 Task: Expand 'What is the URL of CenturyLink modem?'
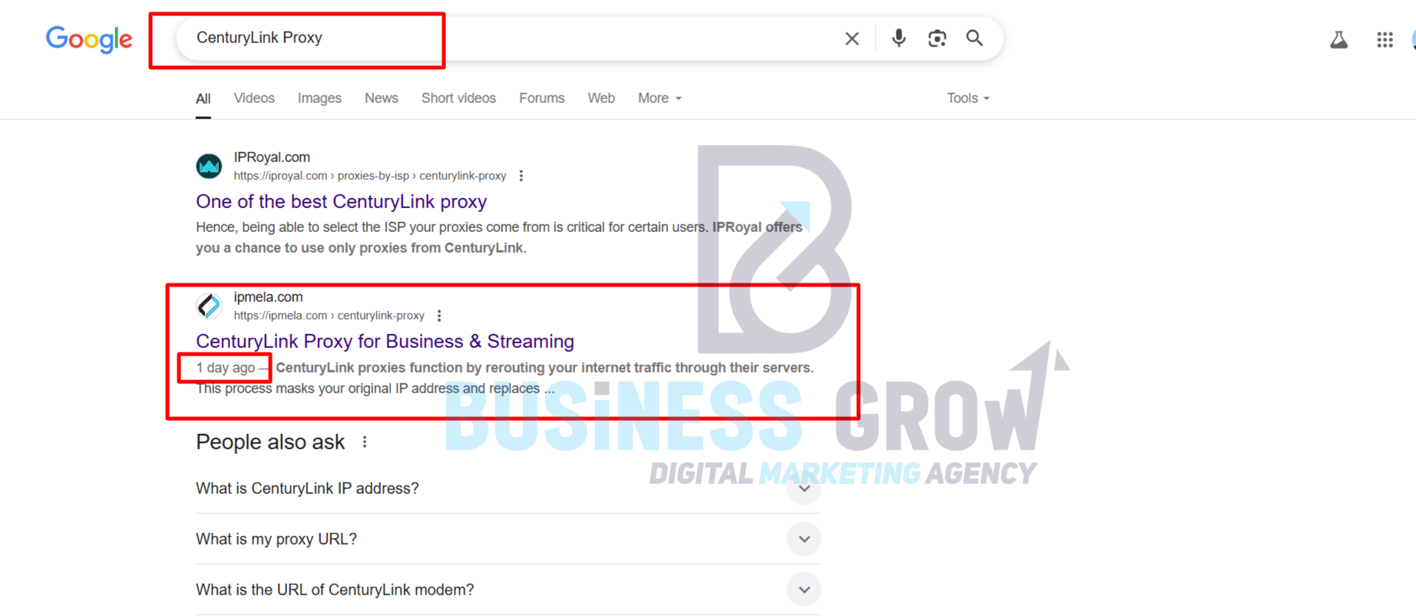pyautogui.click(x=508, y=590)
